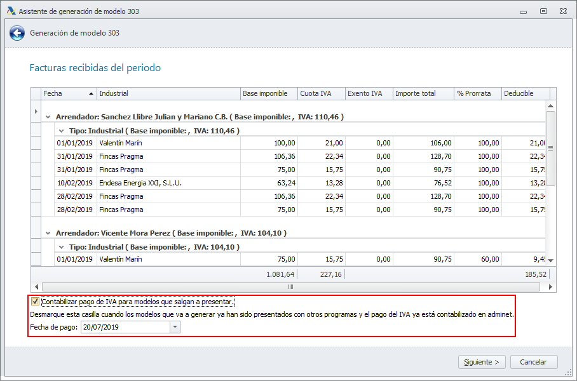Click the Siguiente button
Screen dimensions: 577x381
[482, 362]
